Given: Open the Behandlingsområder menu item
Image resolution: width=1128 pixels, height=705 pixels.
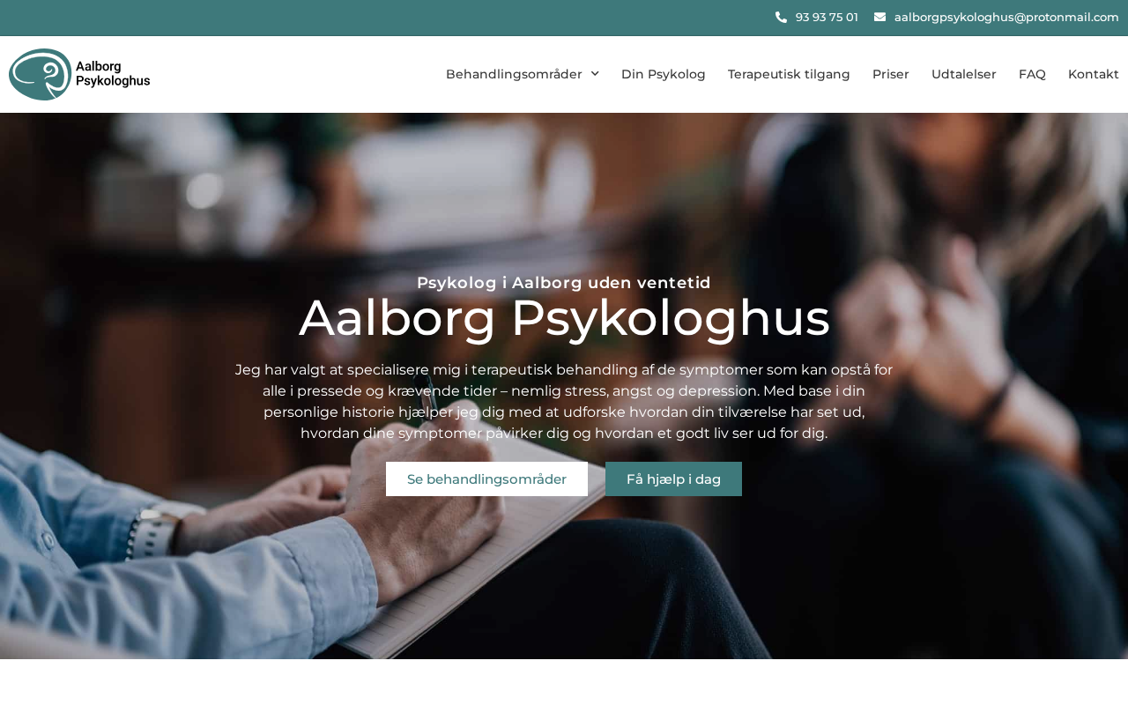Looking at the screenshot, I should pyautogui.click(x=514, y=74).
